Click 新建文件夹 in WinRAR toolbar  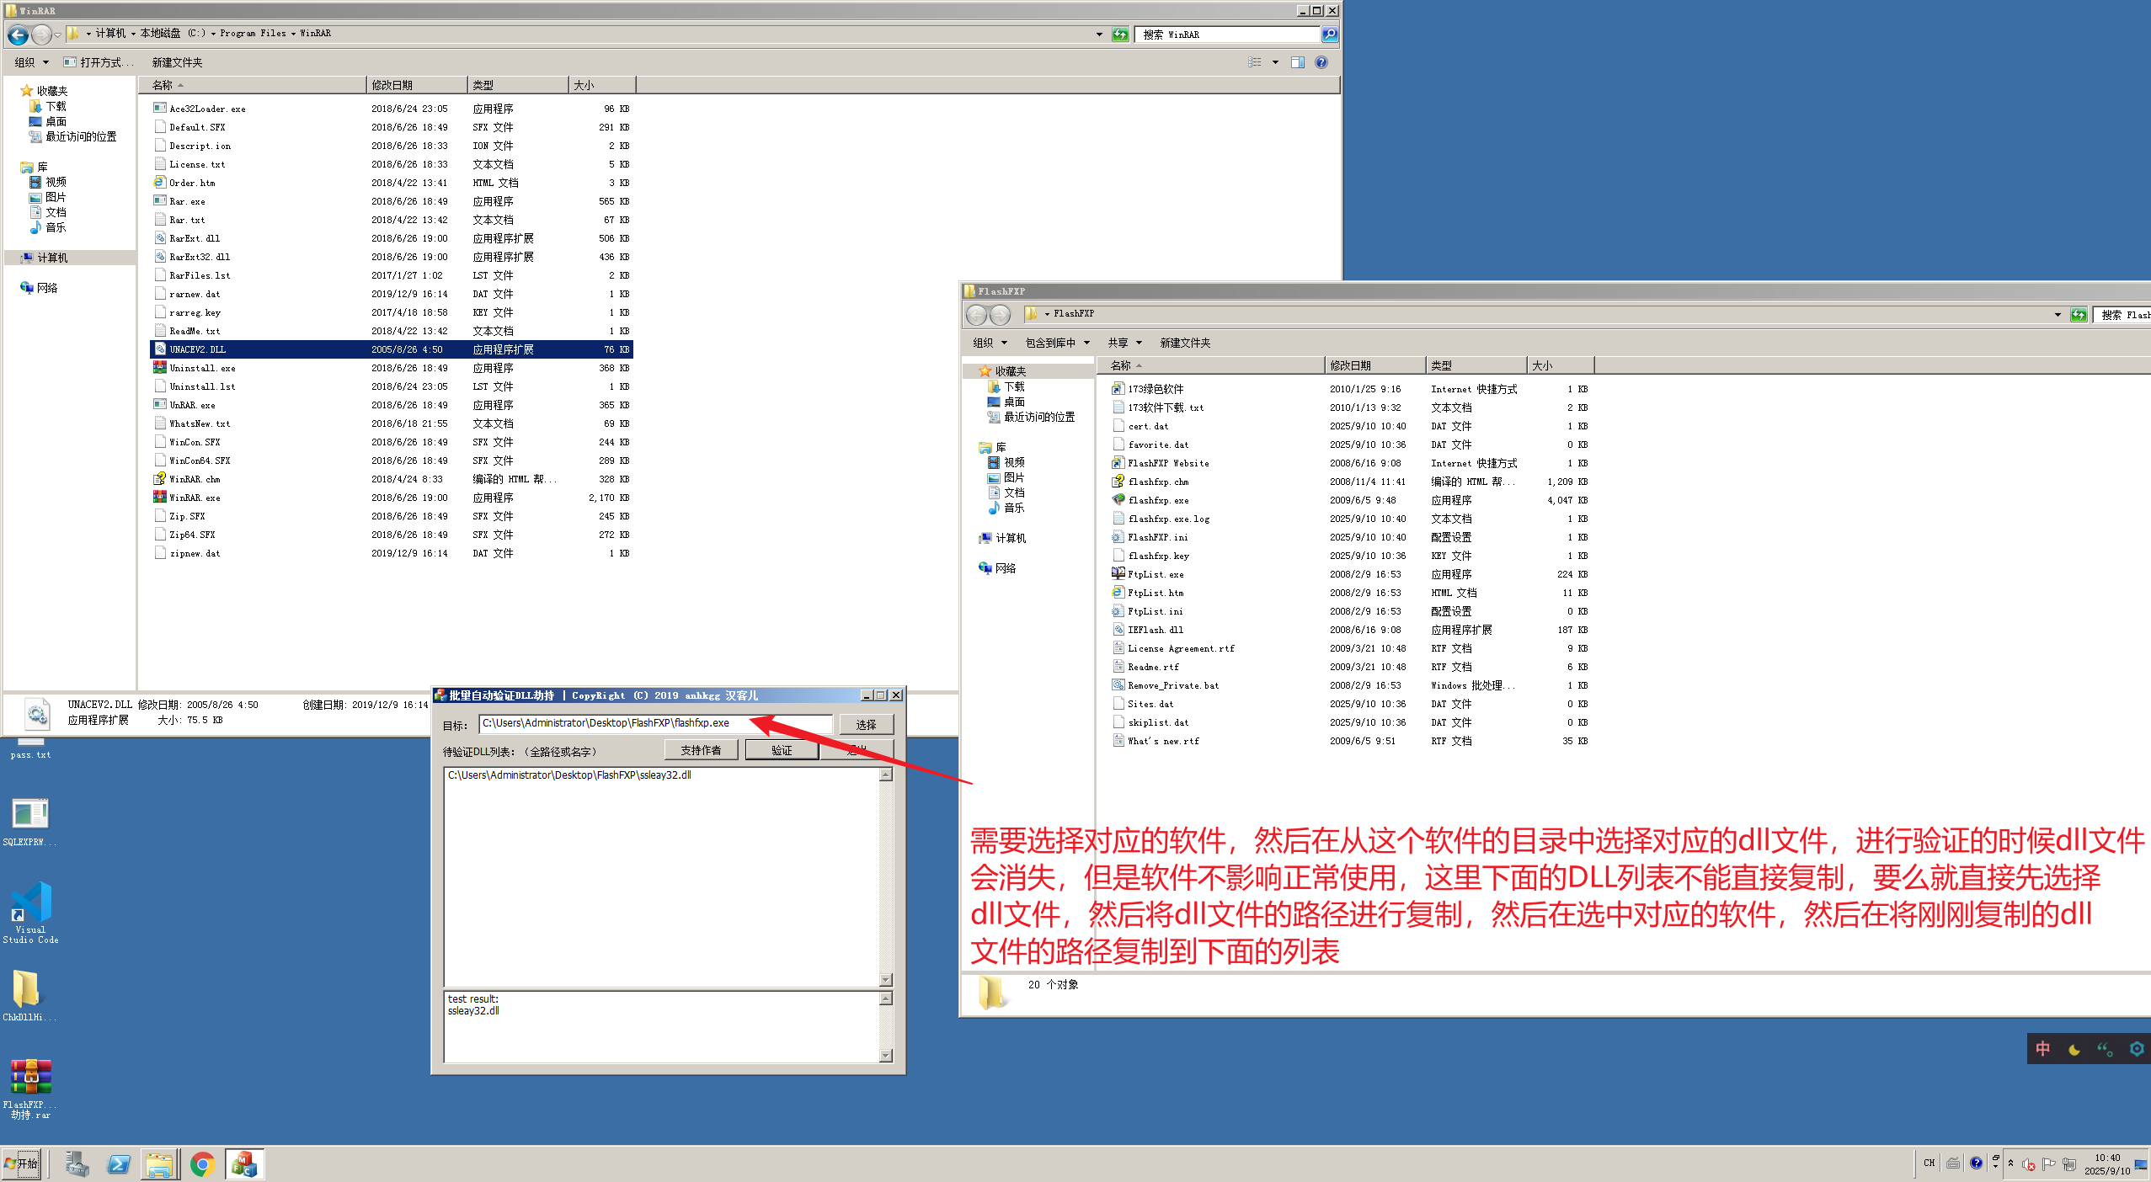[177, 62]
